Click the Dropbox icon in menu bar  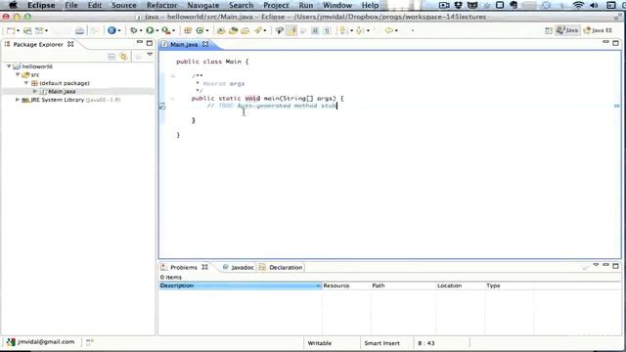pos(459,5)
